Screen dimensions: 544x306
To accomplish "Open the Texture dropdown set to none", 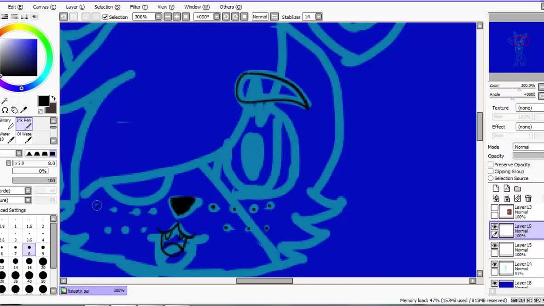I will 530,108.
